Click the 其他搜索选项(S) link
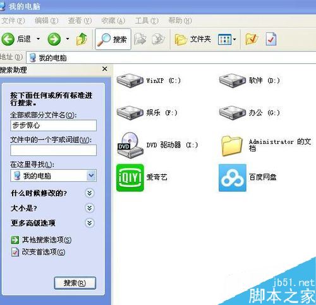Screen dimensions: 316x305 point(47,240)
